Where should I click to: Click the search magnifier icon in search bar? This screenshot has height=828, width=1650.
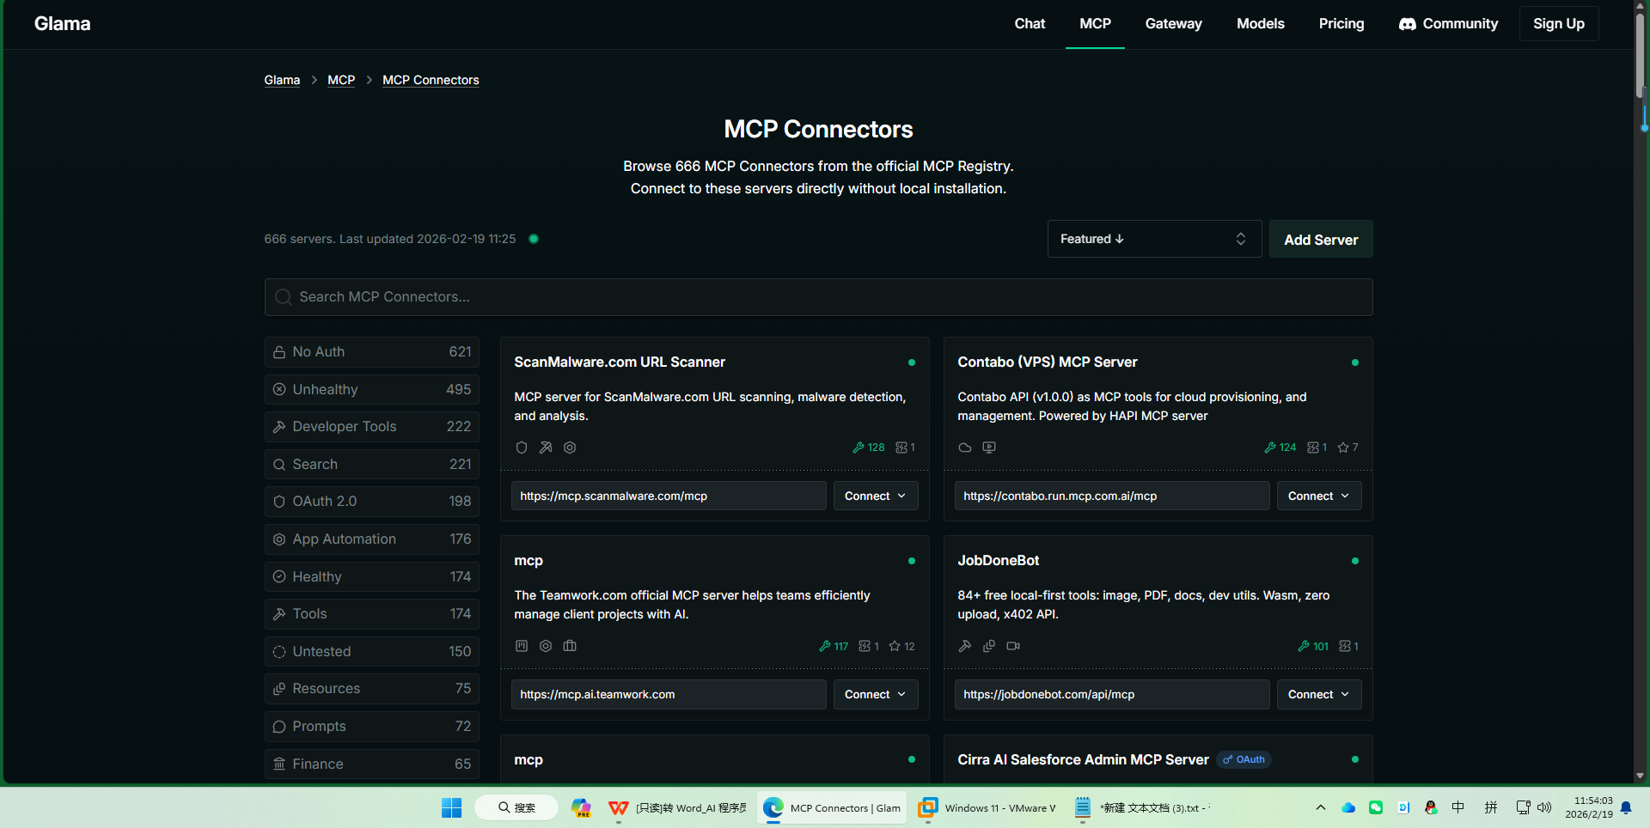tap(283, 297)
